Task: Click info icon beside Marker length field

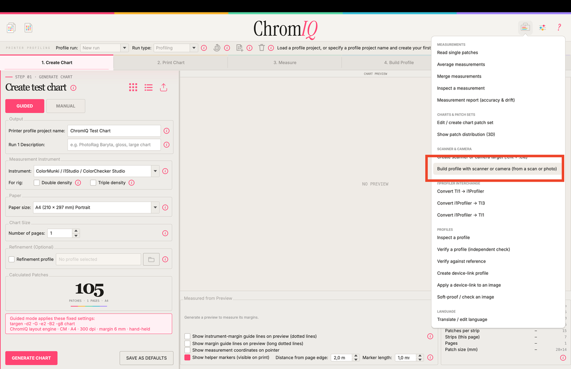Action: click(430, 358)
